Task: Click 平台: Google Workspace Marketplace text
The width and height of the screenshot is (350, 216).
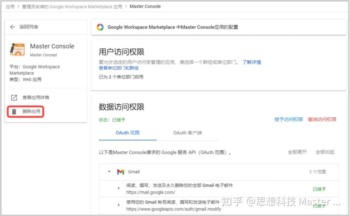Action: [35, 70]
